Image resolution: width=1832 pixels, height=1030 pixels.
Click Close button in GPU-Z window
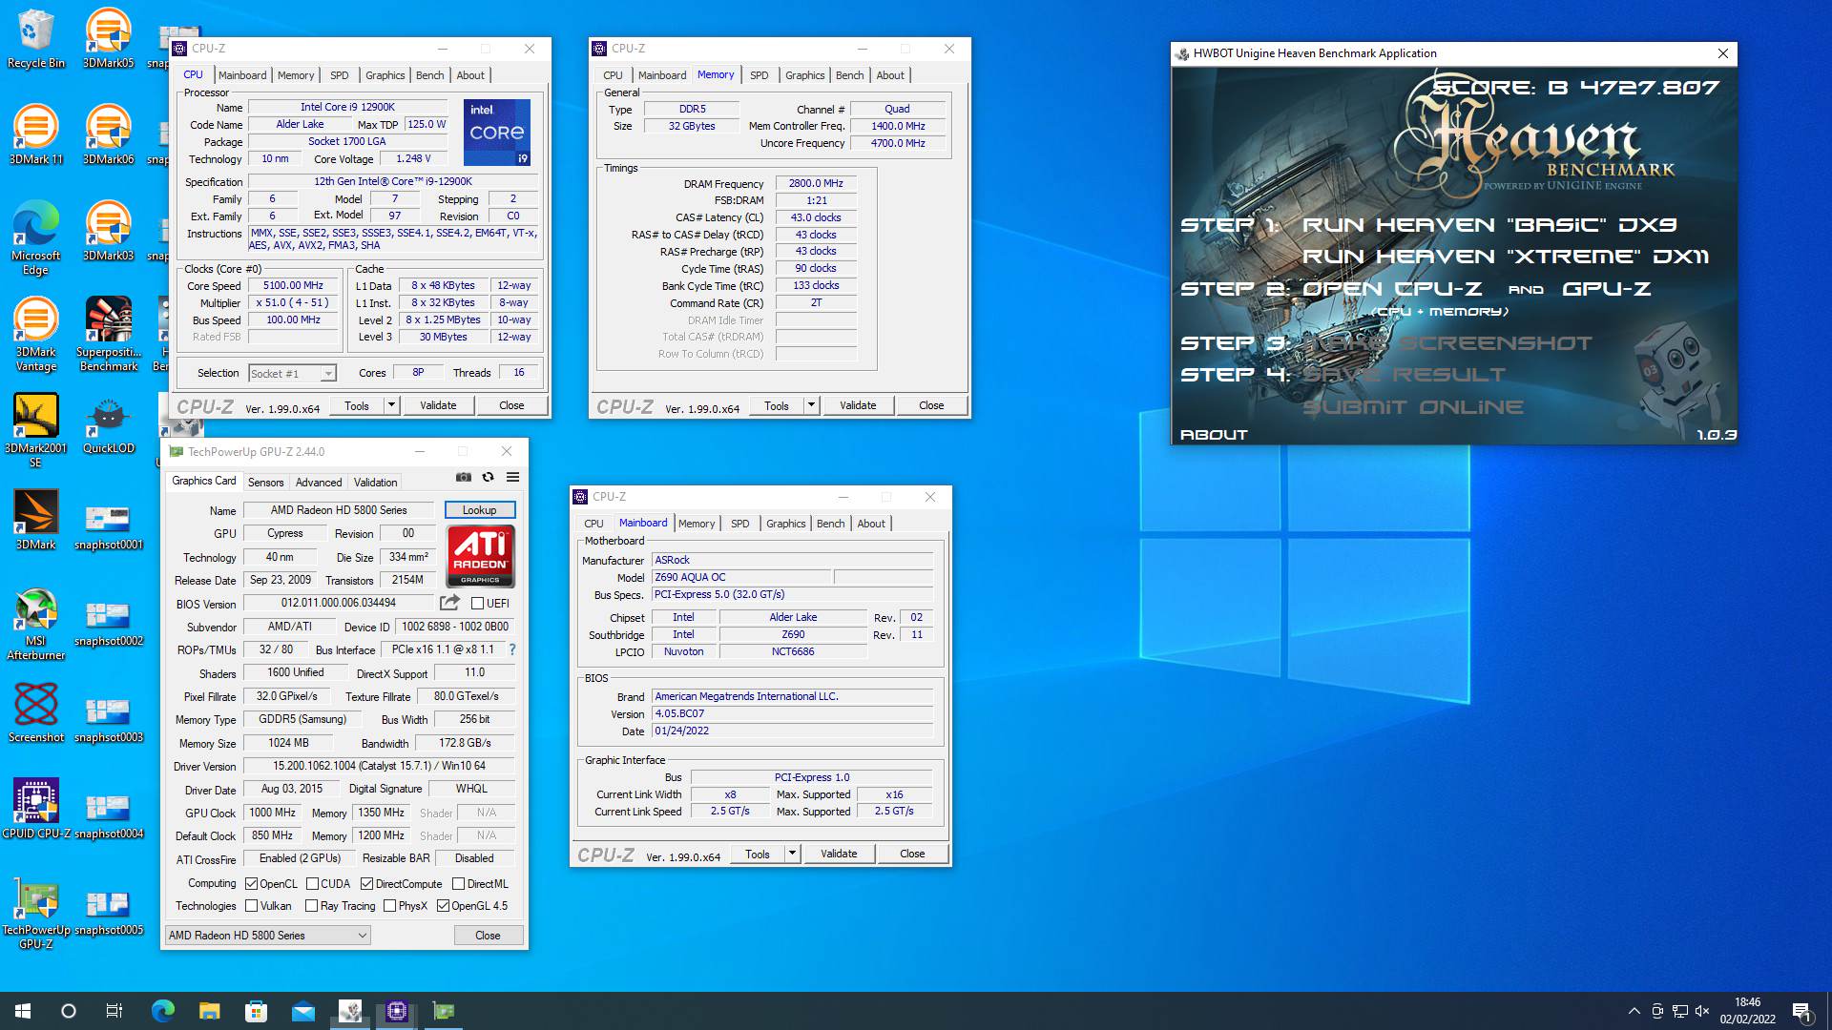pos(488,936)
